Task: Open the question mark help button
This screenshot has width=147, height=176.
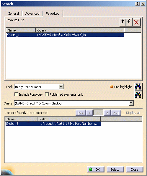Action: (138, 4)
